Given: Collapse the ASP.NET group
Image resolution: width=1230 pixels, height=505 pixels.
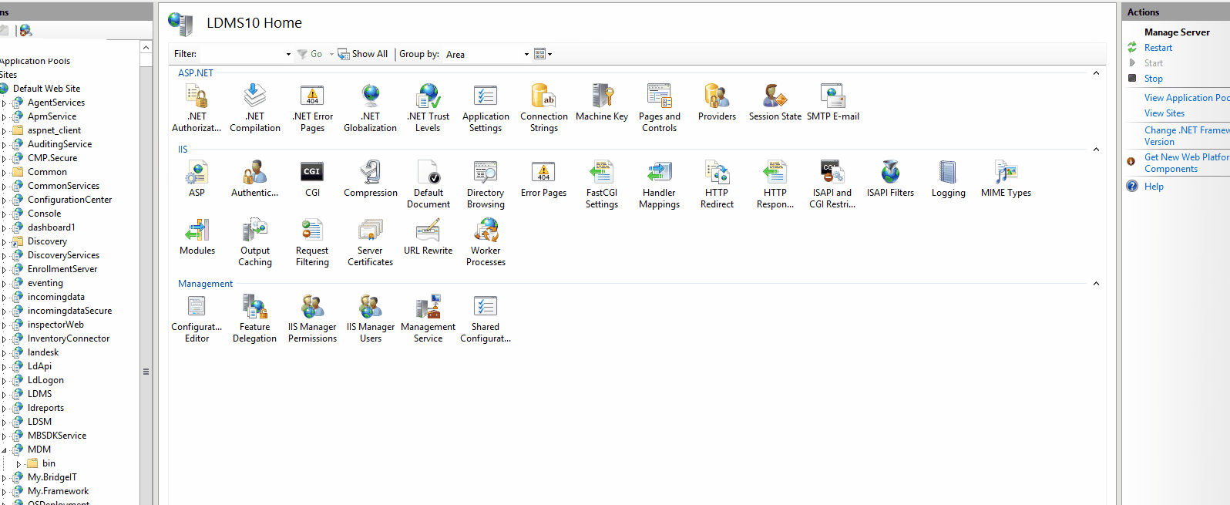Looking at the screenshot, I should [x=1096, y=73].
